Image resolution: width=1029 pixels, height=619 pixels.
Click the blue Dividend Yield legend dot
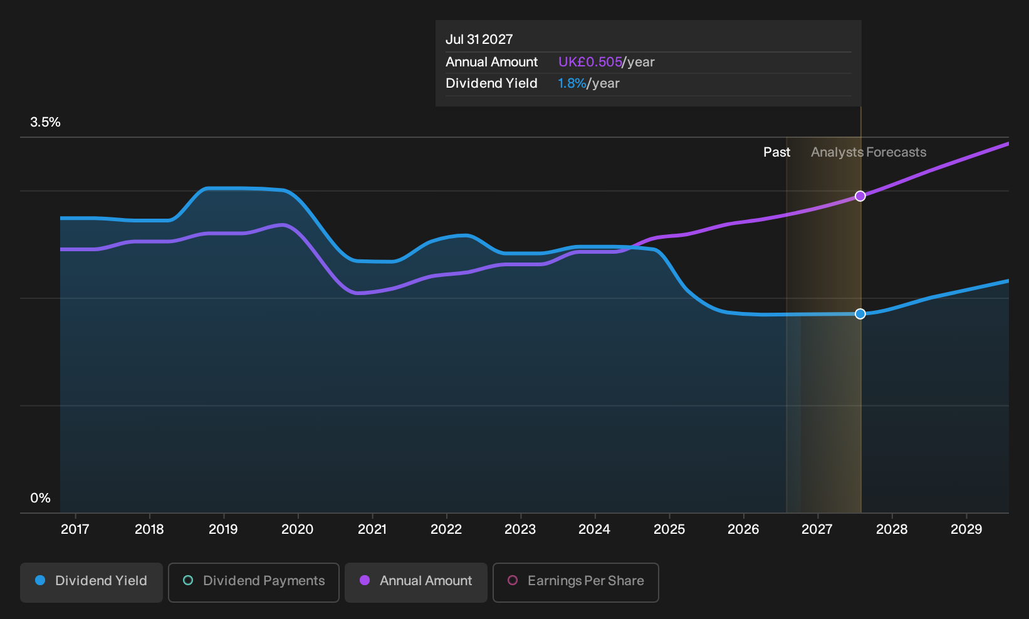(40, 580)
